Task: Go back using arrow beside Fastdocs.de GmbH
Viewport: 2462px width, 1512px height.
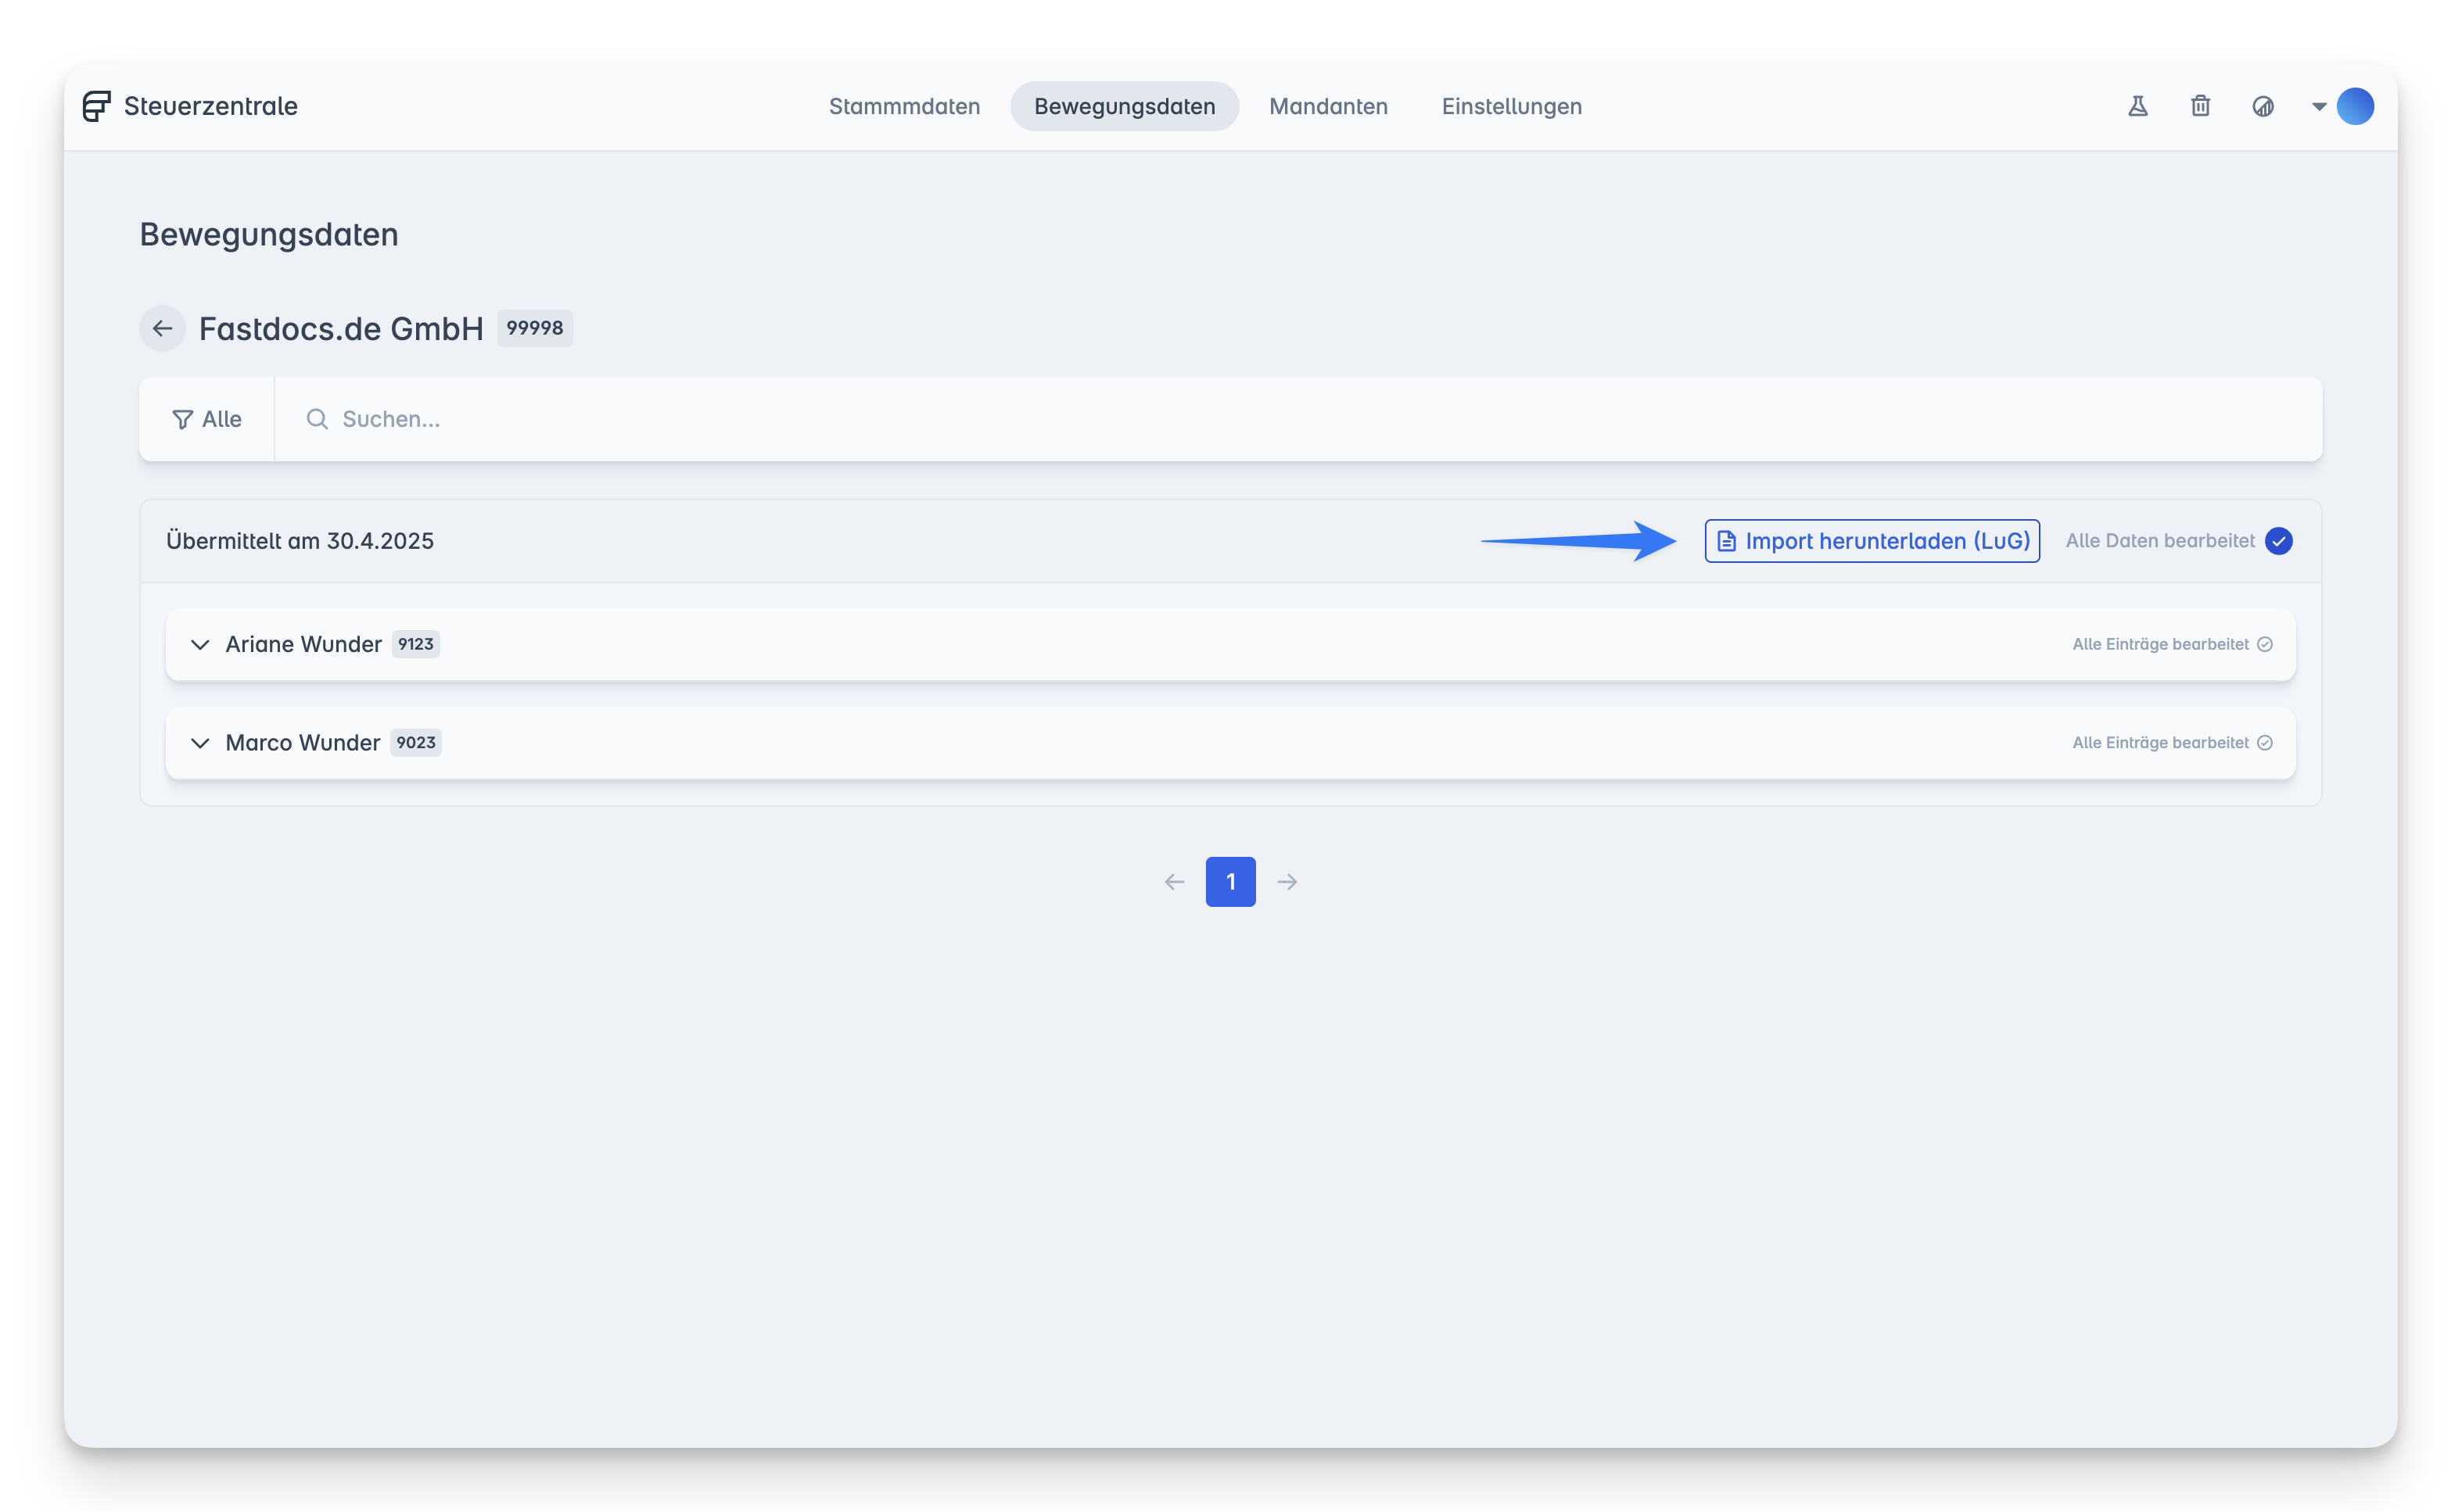Action: coord(162,328)
